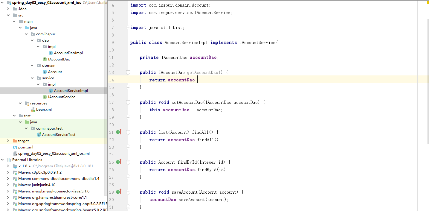
Task: Fold the findAll method at line 21
Action: 128,132
